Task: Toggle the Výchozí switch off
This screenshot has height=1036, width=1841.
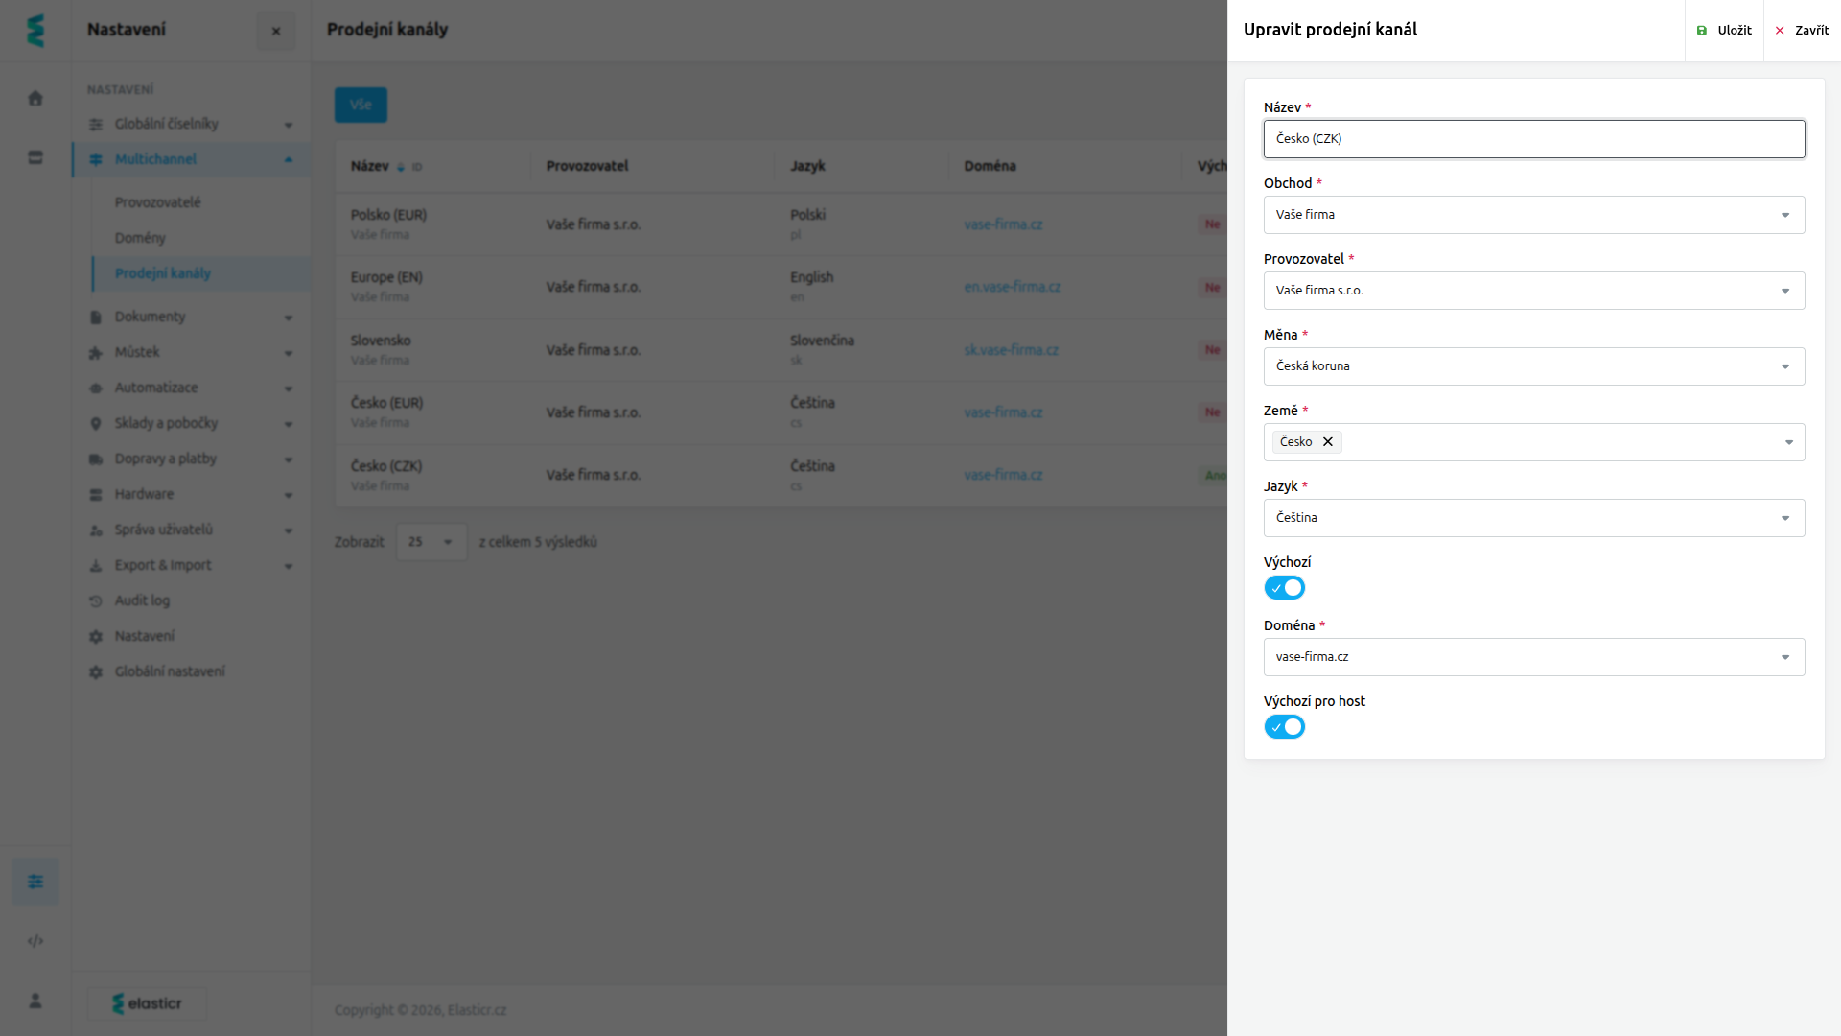Action: [x=1285, y=588]
